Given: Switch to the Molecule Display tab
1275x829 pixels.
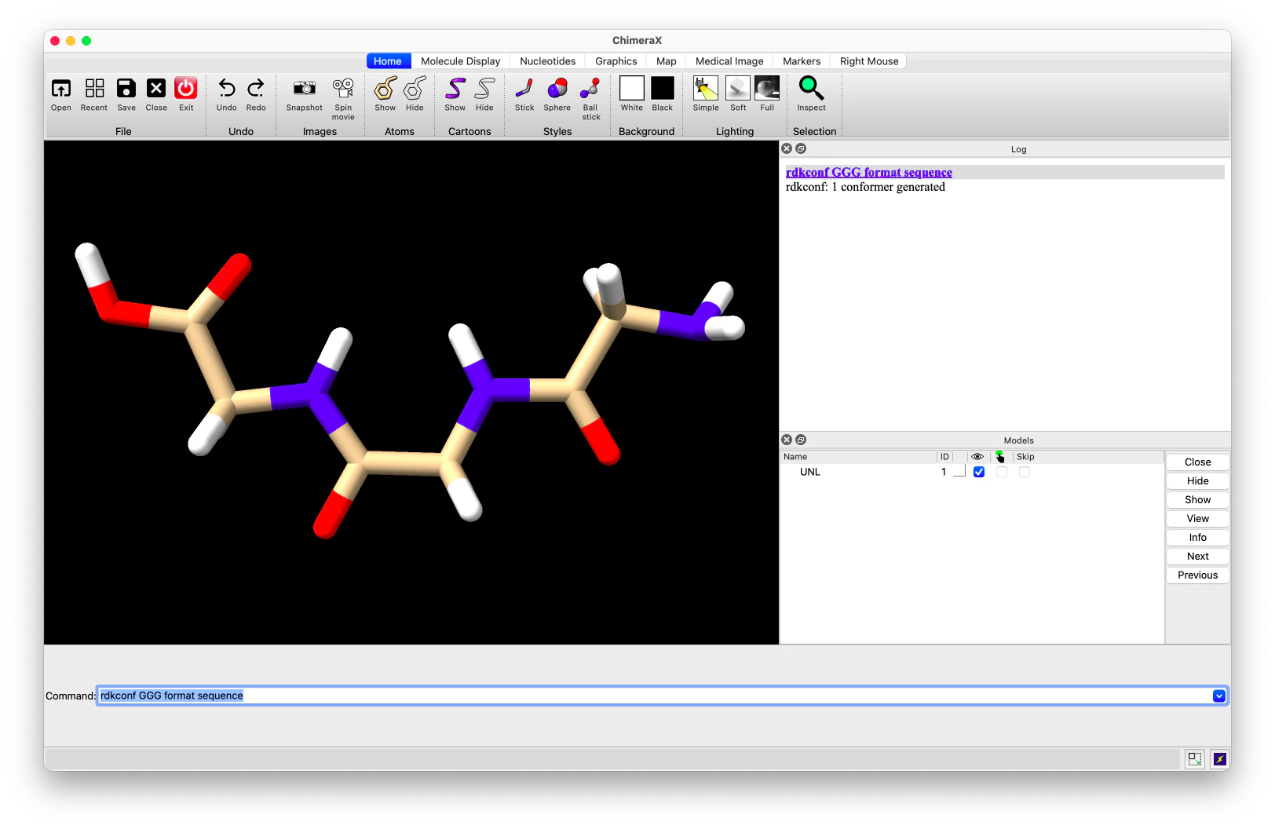Looking at the screenshot, I should (x=461, y=61).
